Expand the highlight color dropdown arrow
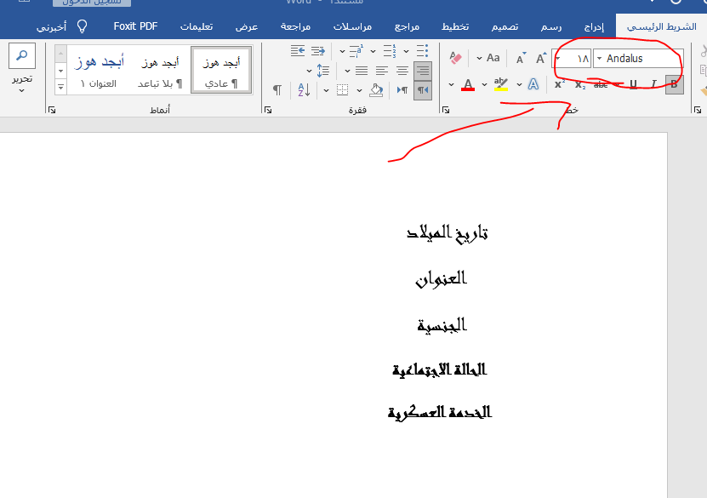Viewport: 707px width, 498px height. (x=484, y=84)
